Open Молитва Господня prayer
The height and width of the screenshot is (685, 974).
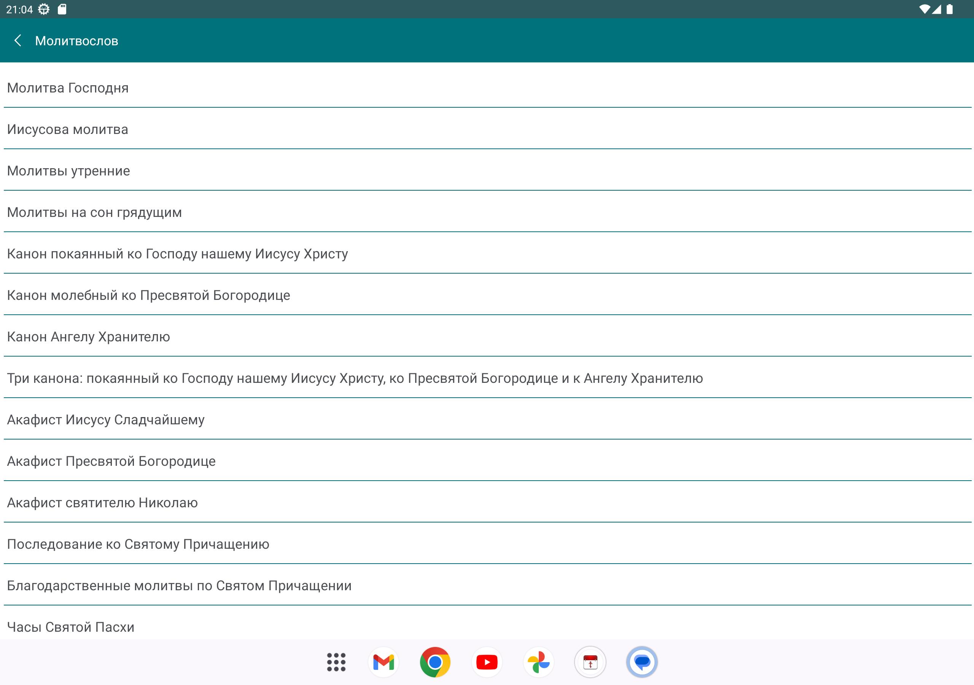(x=68, y=88)
